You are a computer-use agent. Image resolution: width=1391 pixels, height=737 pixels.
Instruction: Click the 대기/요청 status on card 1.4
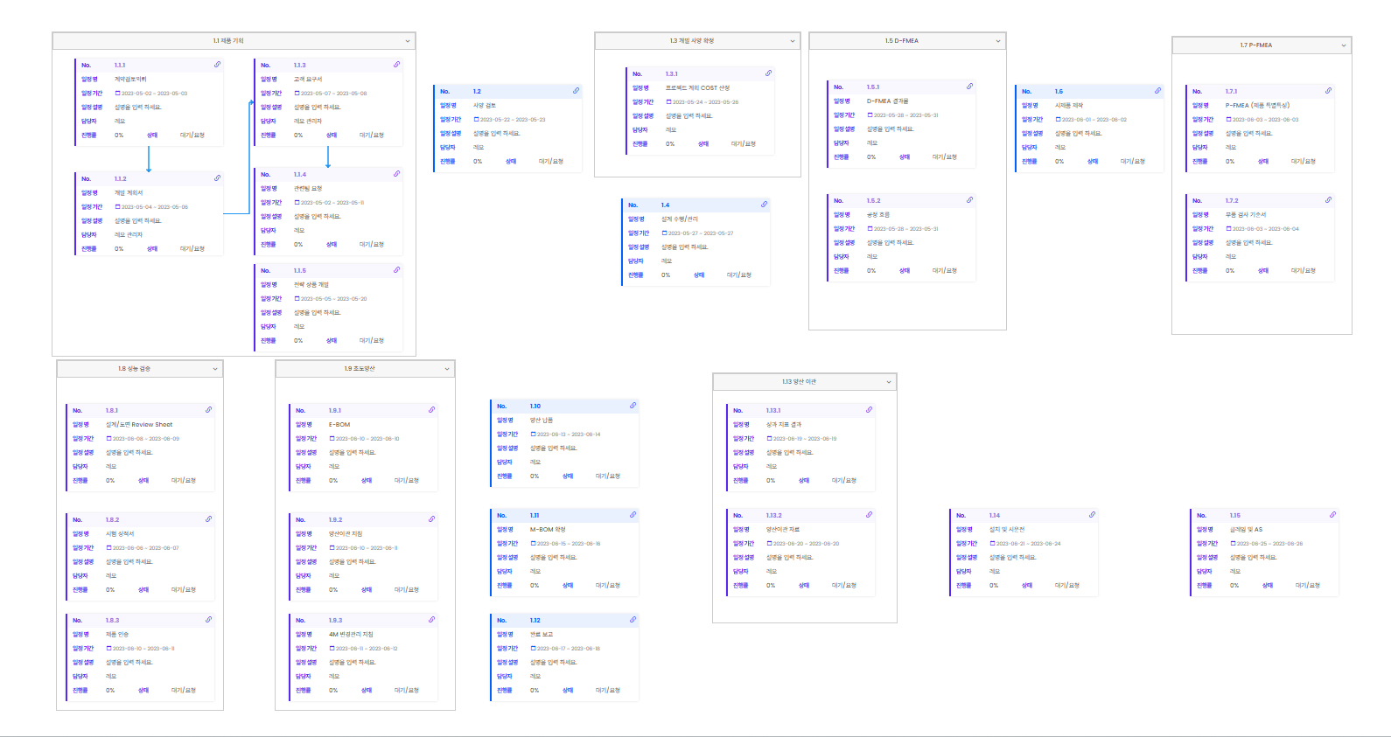tap(738, 275)
